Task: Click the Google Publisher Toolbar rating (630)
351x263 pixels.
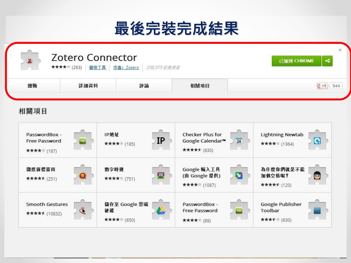Action: click(276, 220)
